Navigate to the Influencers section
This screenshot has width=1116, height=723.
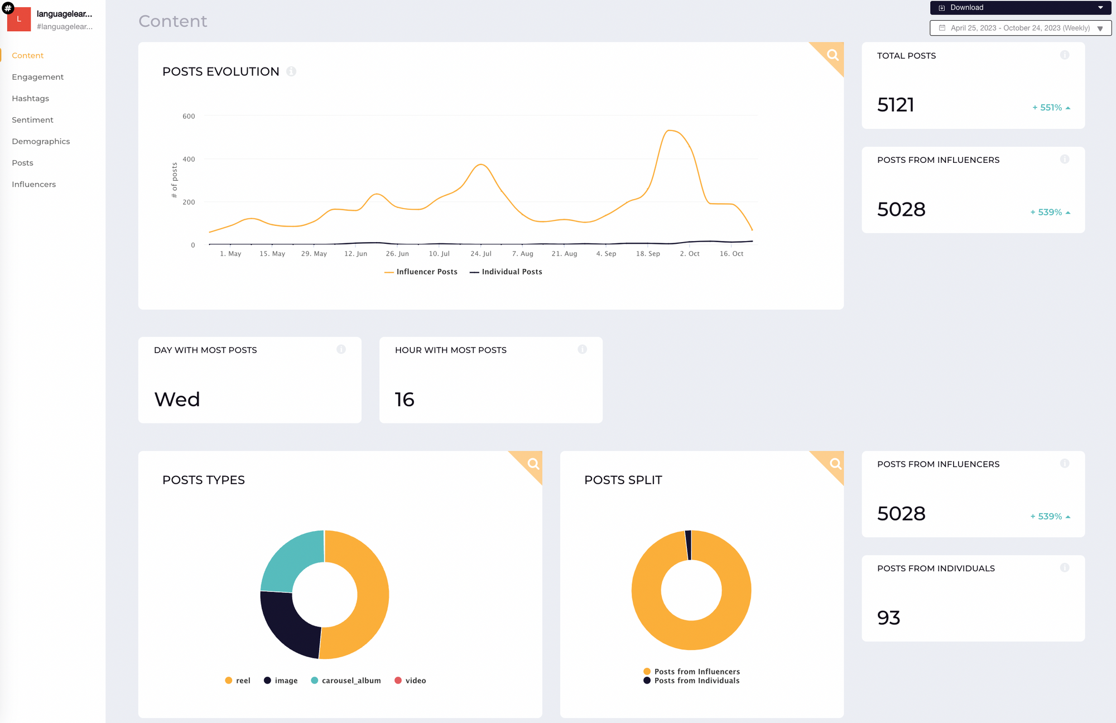pos(33,184)
